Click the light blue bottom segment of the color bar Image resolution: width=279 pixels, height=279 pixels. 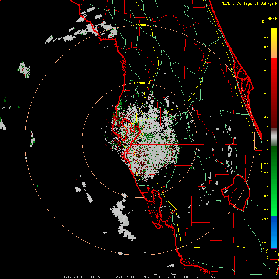(274, 242)
